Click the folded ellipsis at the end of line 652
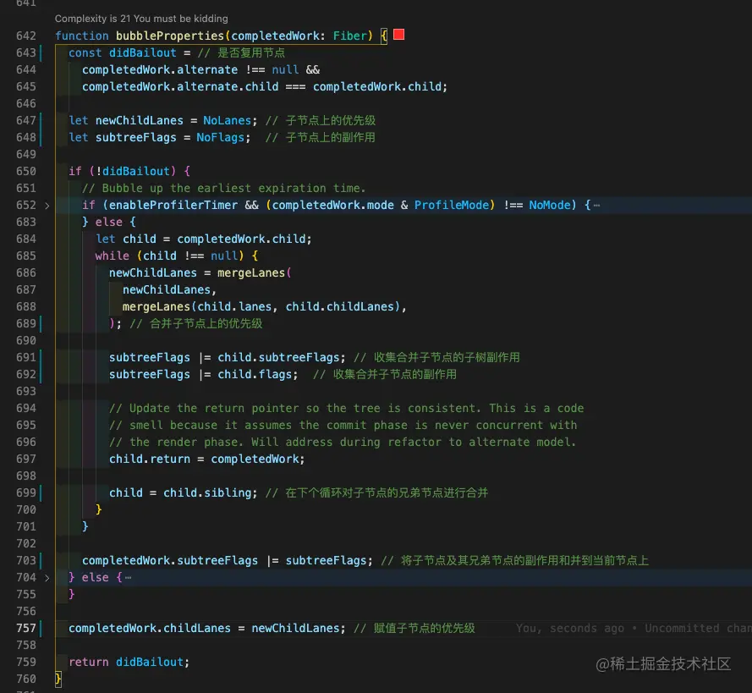The image size is (752, 693). tap(596, 206)
